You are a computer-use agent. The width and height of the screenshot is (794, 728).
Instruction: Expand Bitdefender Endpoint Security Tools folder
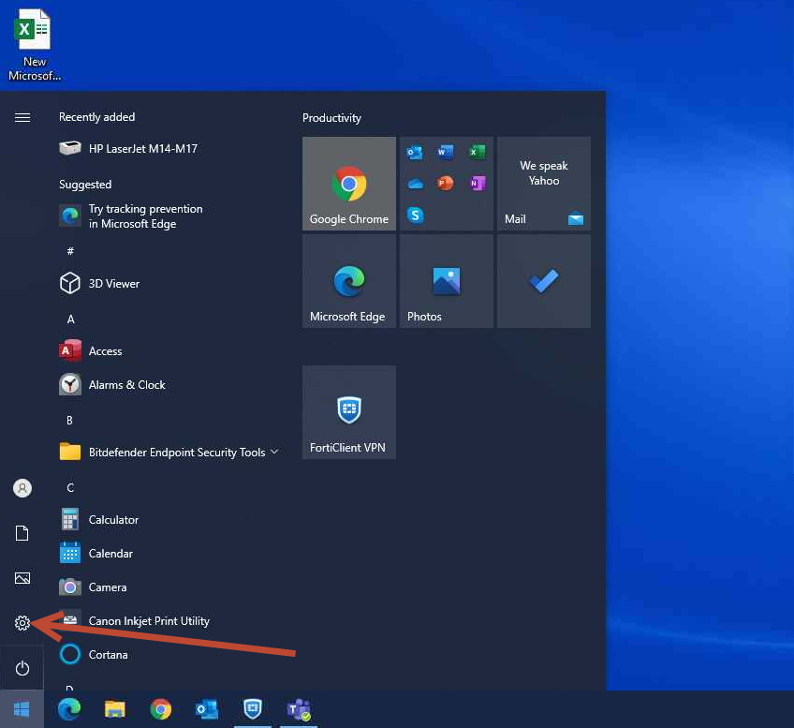pyautogui.click(x=169, y=452)
